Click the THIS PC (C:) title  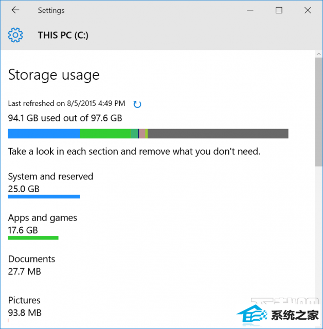click(63, 35)
